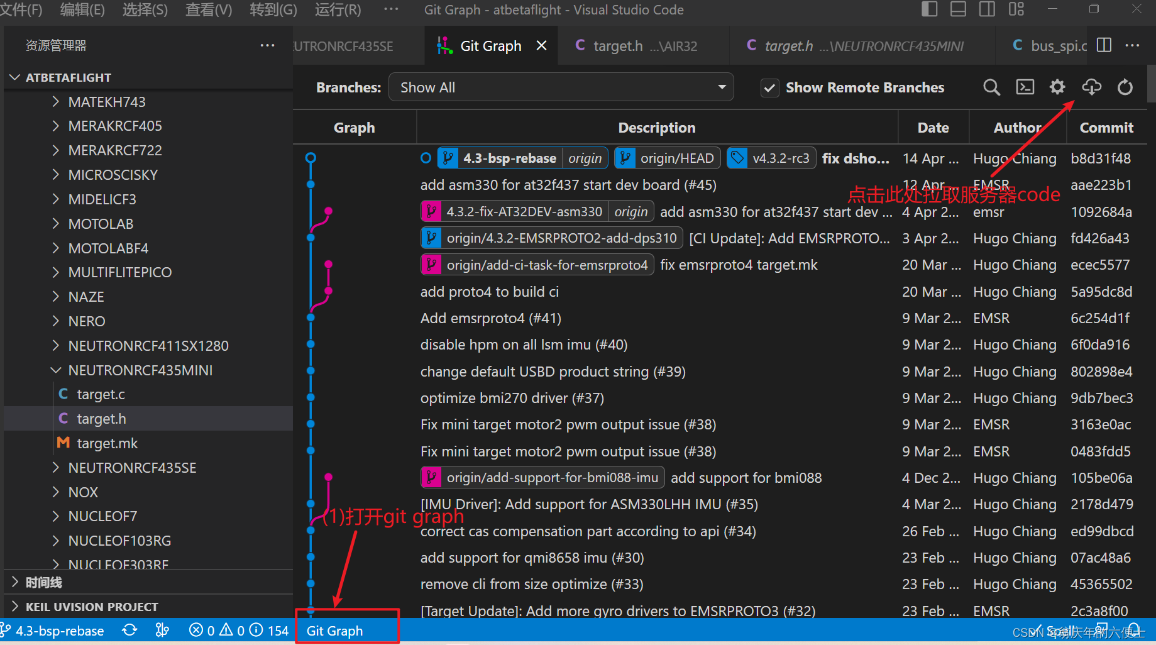Open the editor tab bar more actions menu

1132,45
